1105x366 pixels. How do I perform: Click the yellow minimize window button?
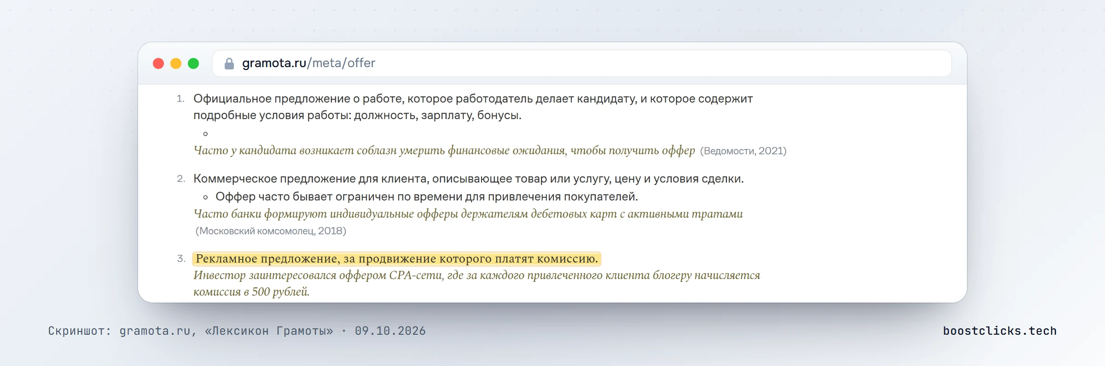(x=176, y=63)
